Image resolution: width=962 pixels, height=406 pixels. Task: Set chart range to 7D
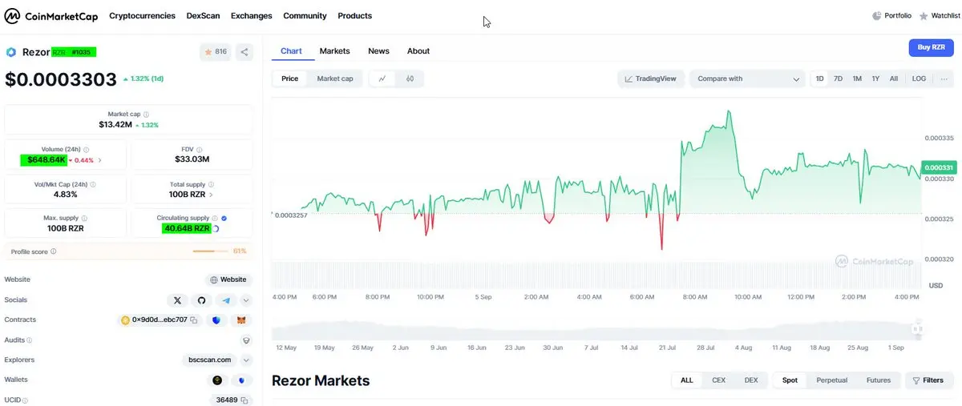tap(838, 78)
